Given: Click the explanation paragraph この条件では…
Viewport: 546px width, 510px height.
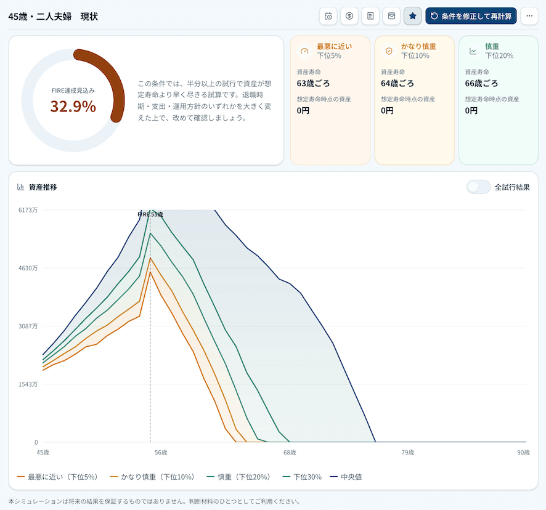Looking at the screenshot, I should (x=205, y=100).
